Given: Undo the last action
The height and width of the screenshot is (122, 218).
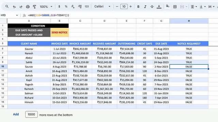Looking at the screenshot, I should [14, 6].
